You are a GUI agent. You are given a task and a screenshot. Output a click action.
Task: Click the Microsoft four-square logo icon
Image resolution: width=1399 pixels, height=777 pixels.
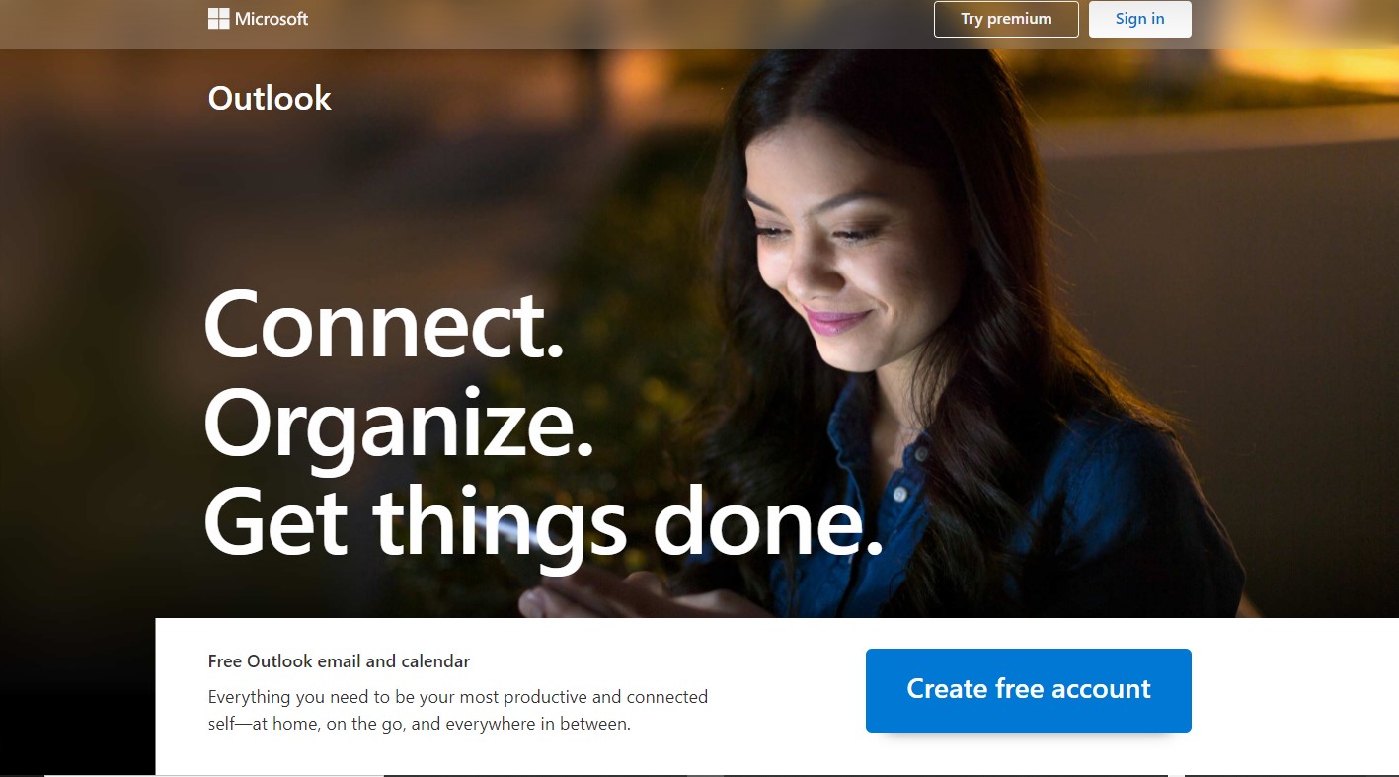click(218, 19)
